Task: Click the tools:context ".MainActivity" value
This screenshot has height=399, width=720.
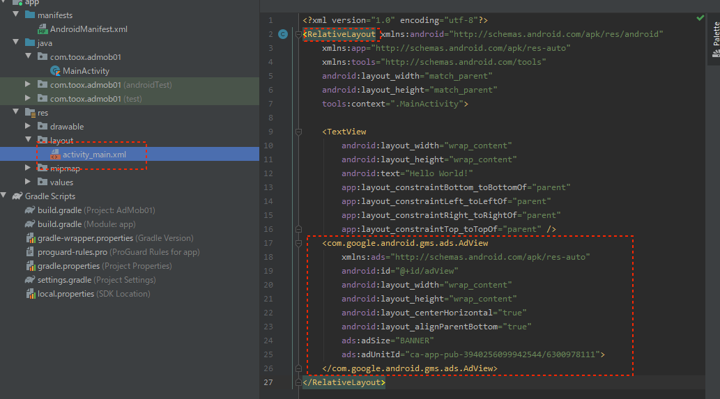Action: click(427, 104)
